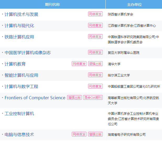Click the 主办单位 column header
The width and height of the screenshot is (162, 141).
coord(134,4)
